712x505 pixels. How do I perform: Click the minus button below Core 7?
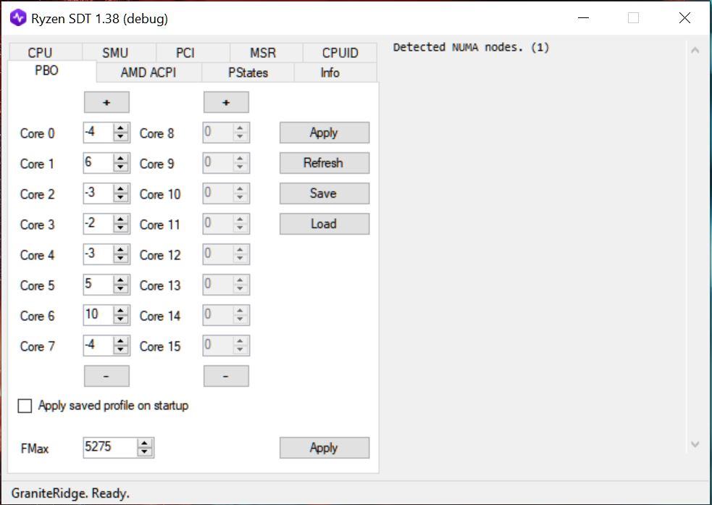(x=106, y=376)
